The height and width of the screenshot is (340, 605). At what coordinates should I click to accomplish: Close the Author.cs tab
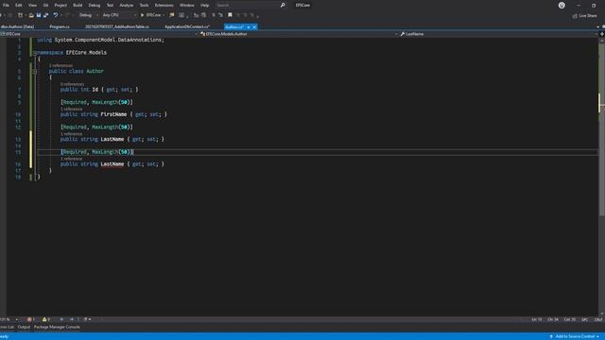(254, 27)
